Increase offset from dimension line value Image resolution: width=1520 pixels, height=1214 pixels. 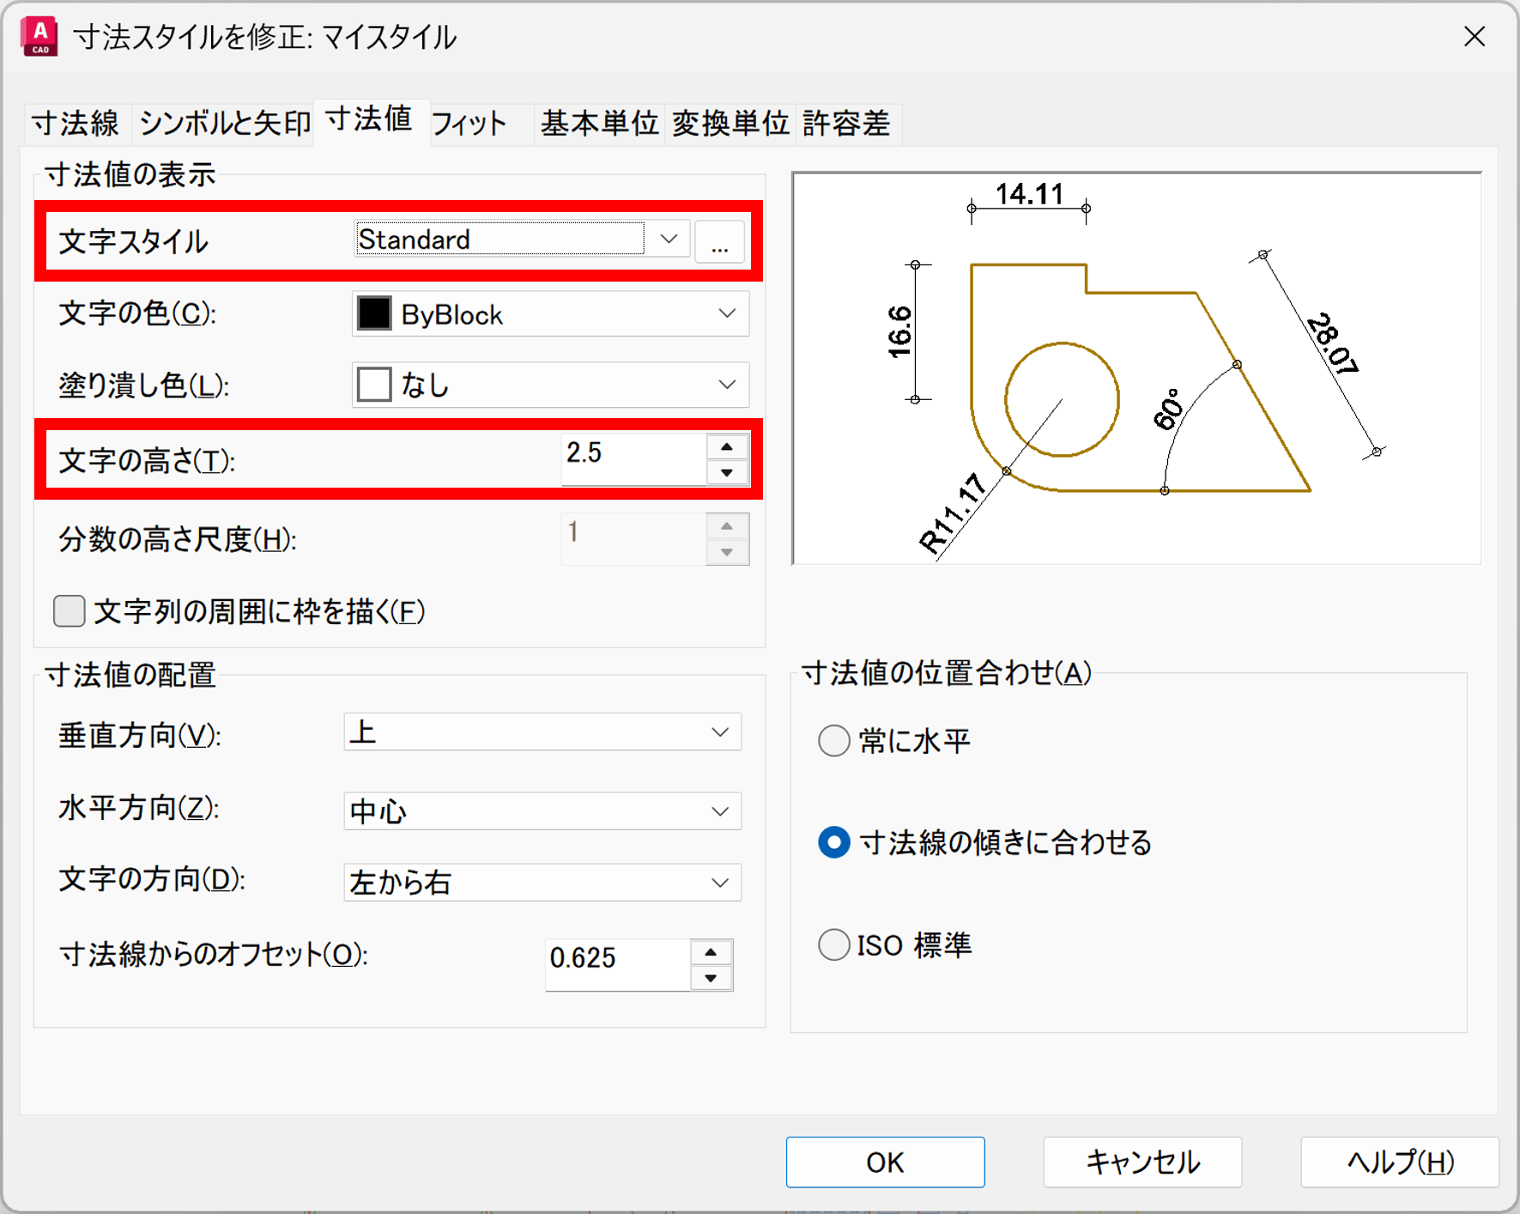point(711,952)
